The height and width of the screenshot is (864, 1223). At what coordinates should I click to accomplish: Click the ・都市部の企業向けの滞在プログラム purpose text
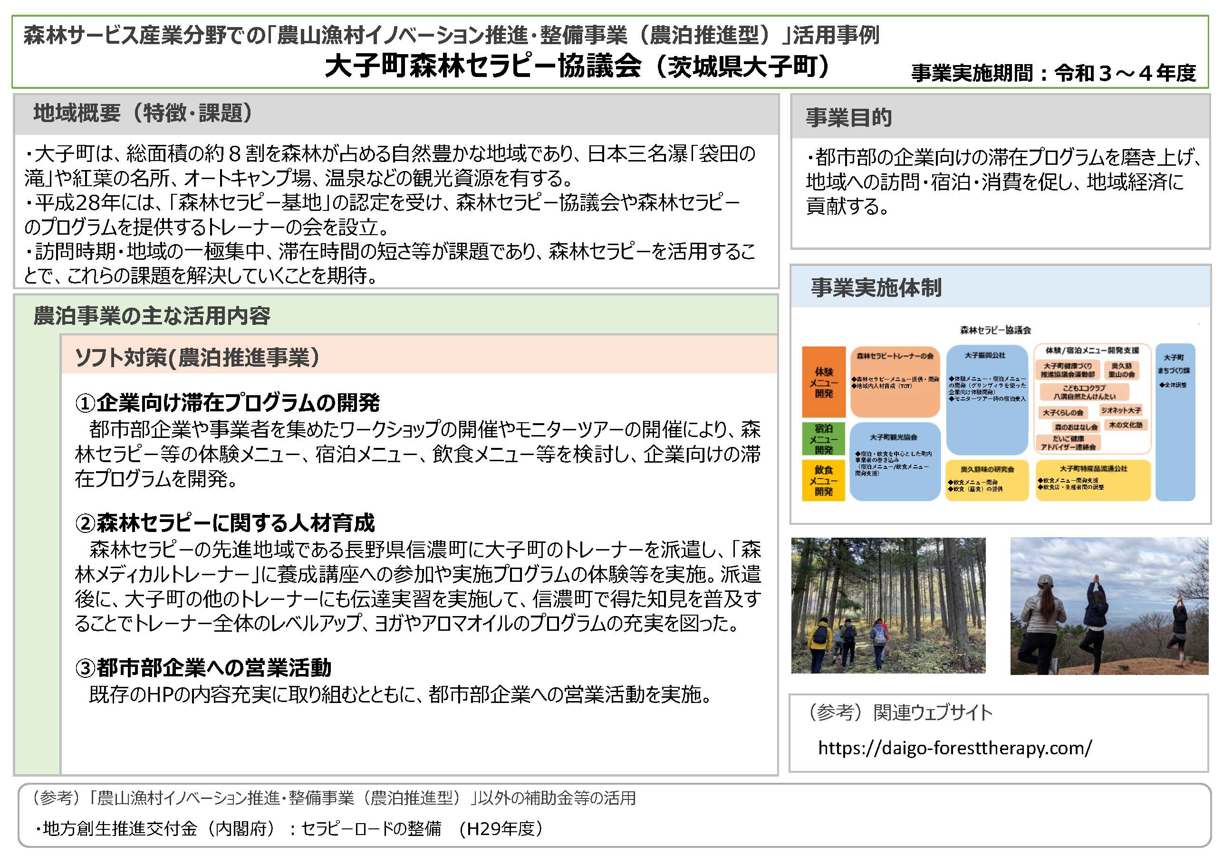point(1003,181)
